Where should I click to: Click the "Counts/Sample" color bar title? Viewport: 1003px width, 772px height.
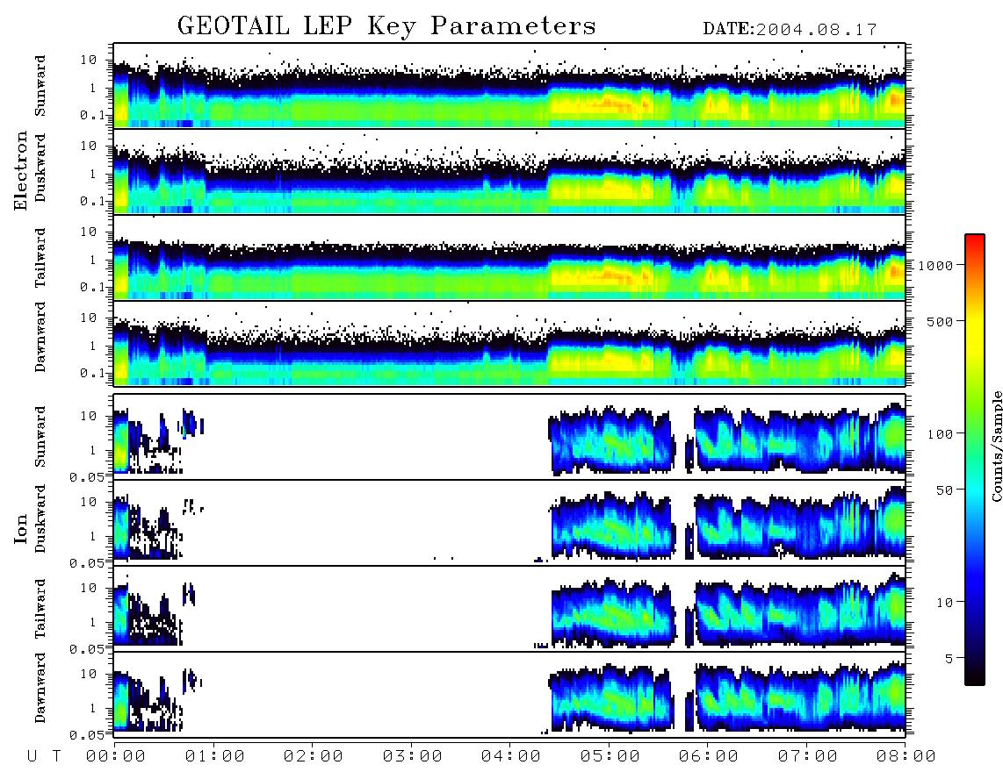tap(996, 446)
